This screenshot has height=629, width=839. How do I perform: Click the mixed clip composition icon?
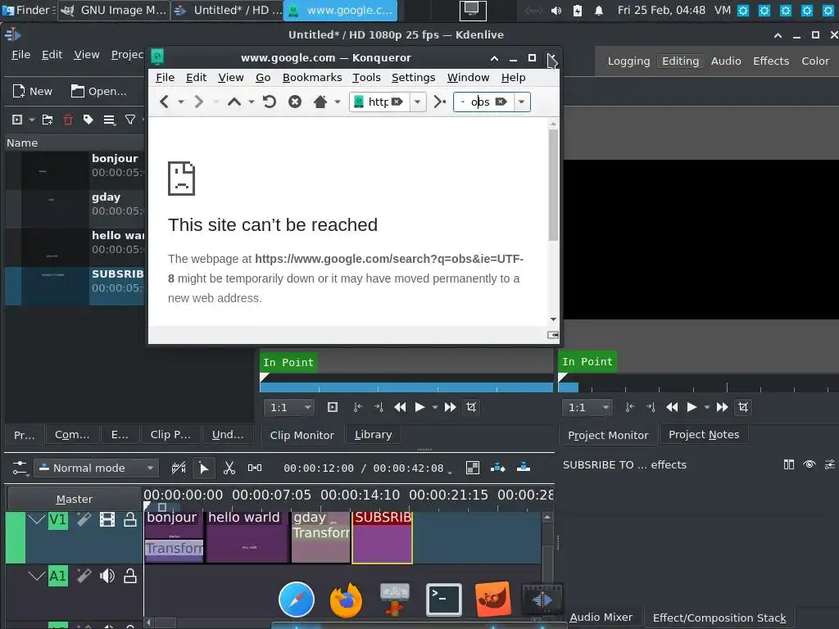point(473,468)
